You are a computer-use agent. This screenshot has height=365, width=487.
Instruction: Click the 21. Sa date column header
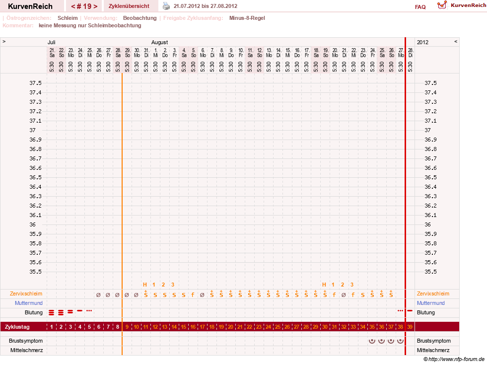coord(52,53)
